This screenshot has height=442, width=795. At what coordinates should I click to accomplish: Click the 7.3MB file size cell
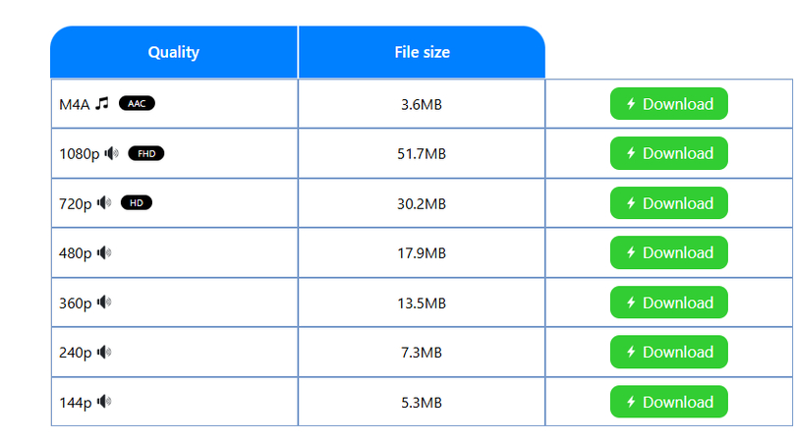coord(422,352)
